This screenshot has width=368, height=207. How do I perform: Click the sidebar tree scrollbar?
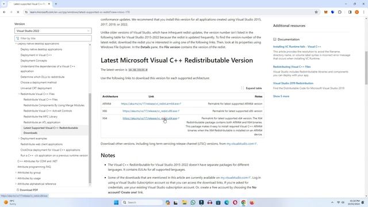click(x=90, y=139)
